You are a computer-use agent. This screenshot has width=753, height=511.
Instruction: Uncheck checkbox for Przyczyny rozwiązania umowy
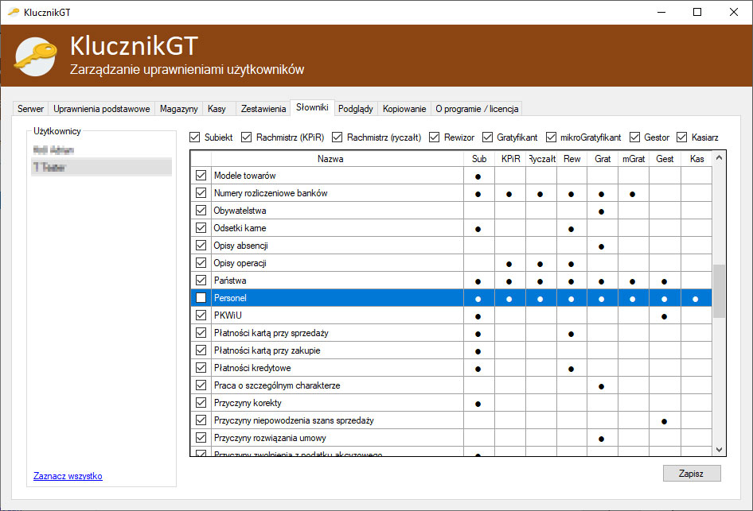click(201, 438)
